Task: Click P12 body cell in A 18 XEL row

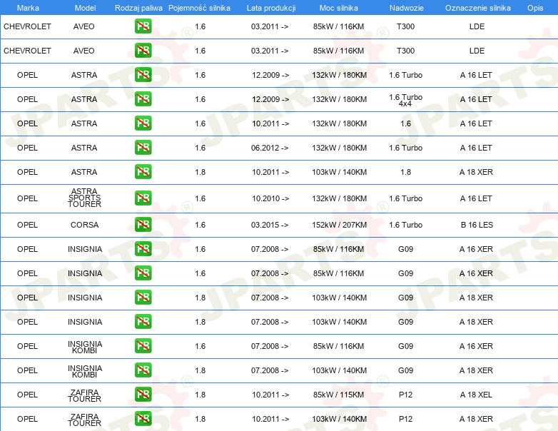Action: click(405, 395)
